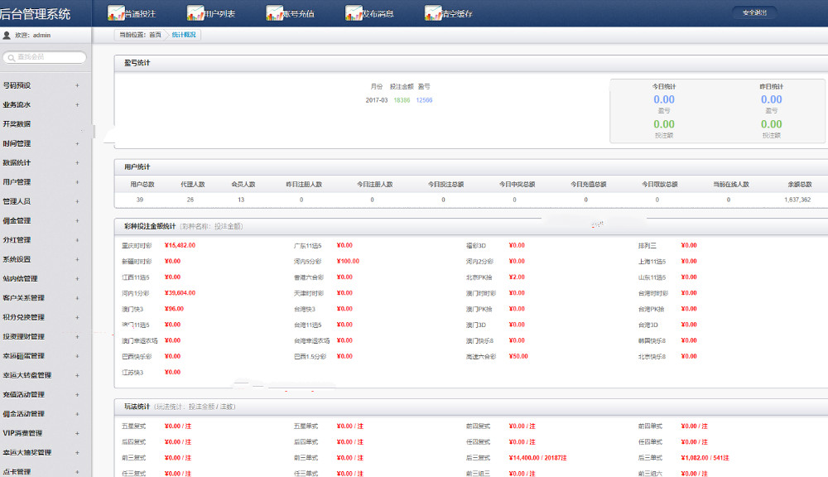Expand the 业务流水 sidebar section
Screen dimensions: 828x477
pos(77,105)
